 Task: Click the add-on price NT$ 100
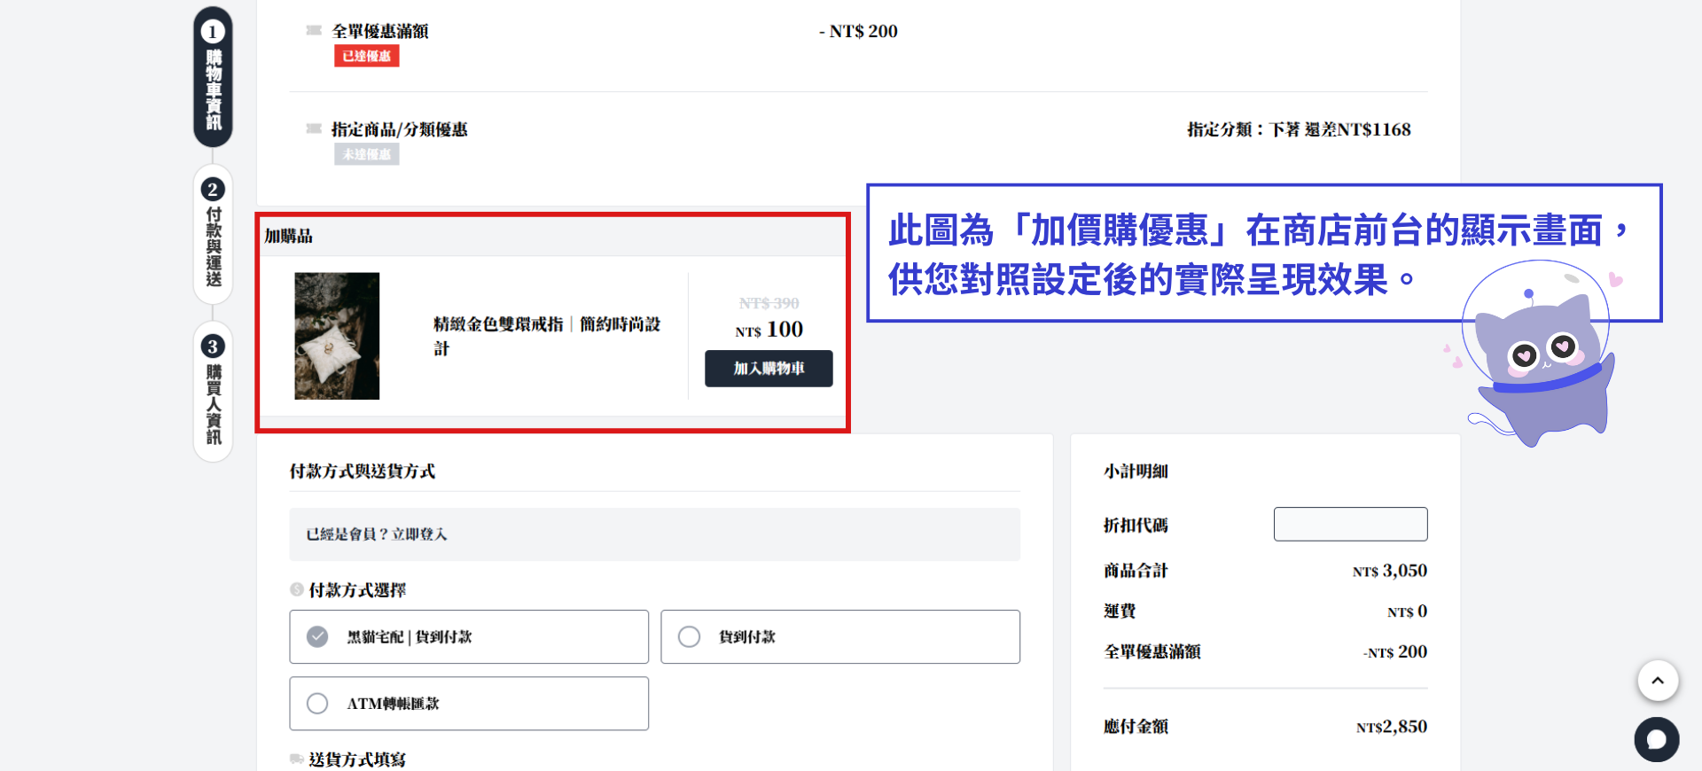769,330
